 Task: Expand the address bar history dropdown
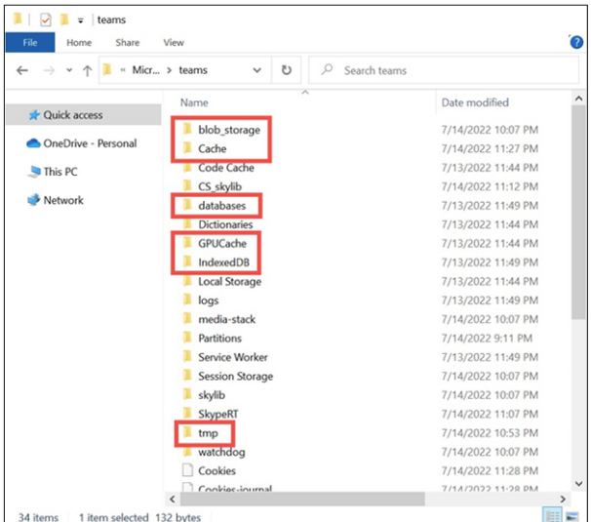tap(257, 70)
